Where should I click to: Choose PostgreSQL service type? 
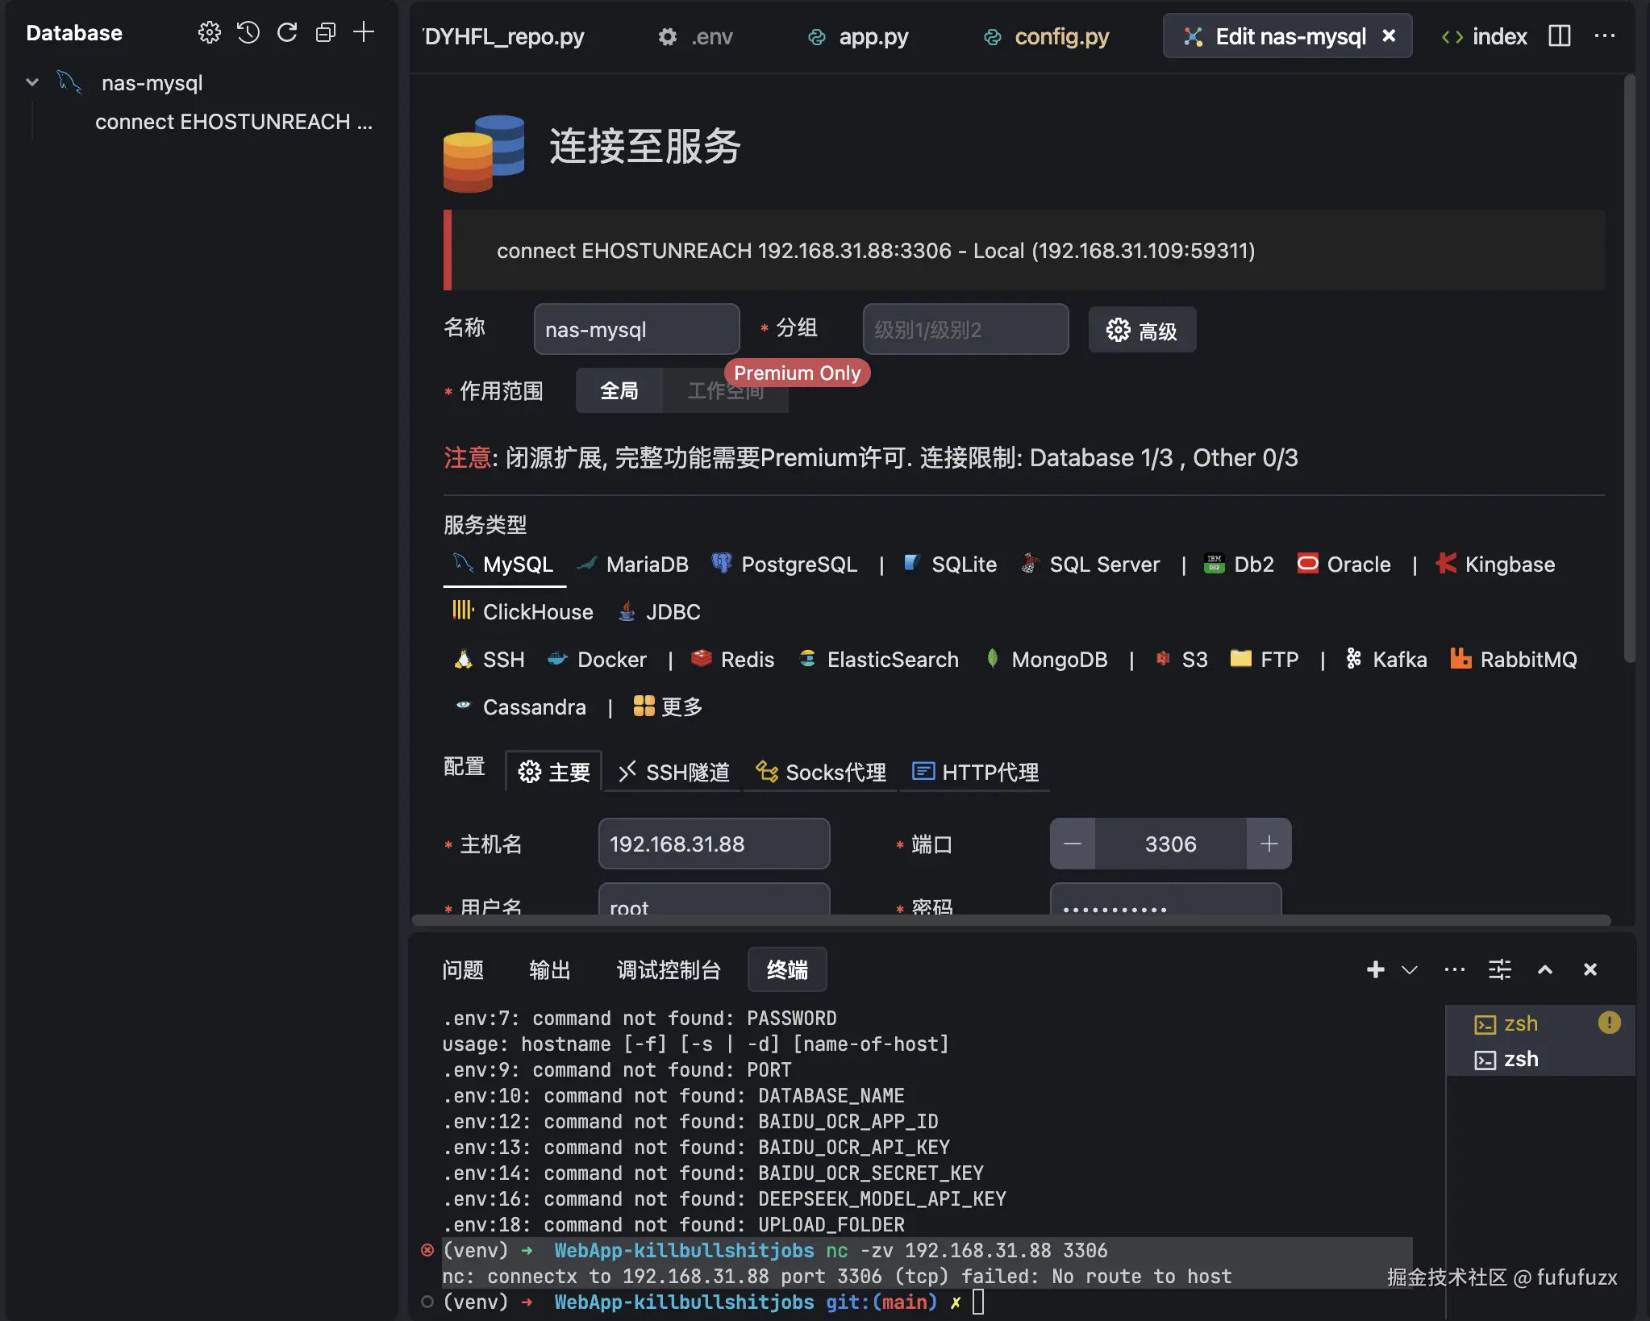tap(785, 565)
